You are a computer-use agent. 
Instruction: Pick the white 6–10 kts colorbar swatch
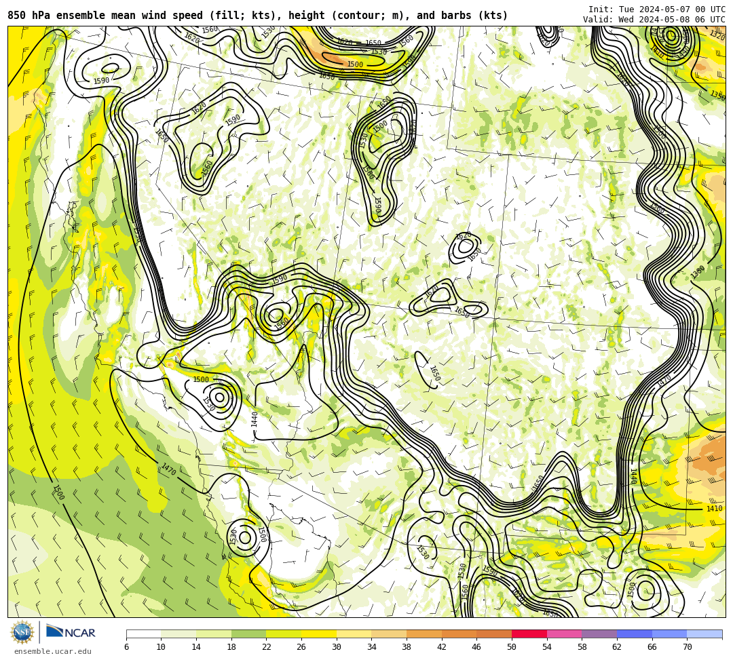click(x=143, y=634)
